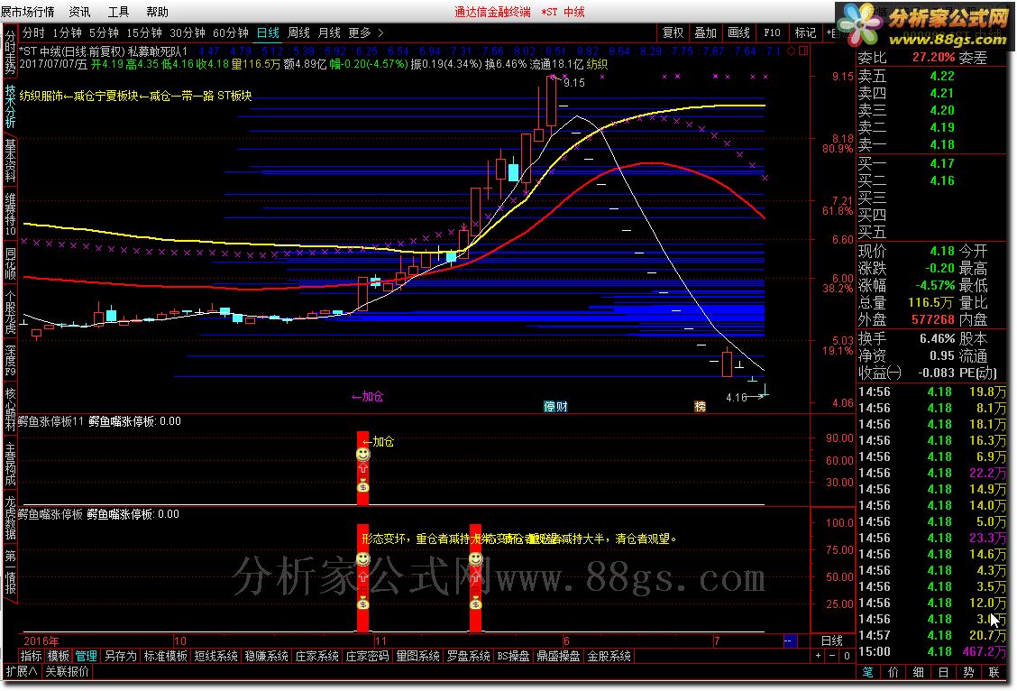The width and height of the screenshot is (1017, 691).
Task: Click the 关联报价 button
Action: 67,671
